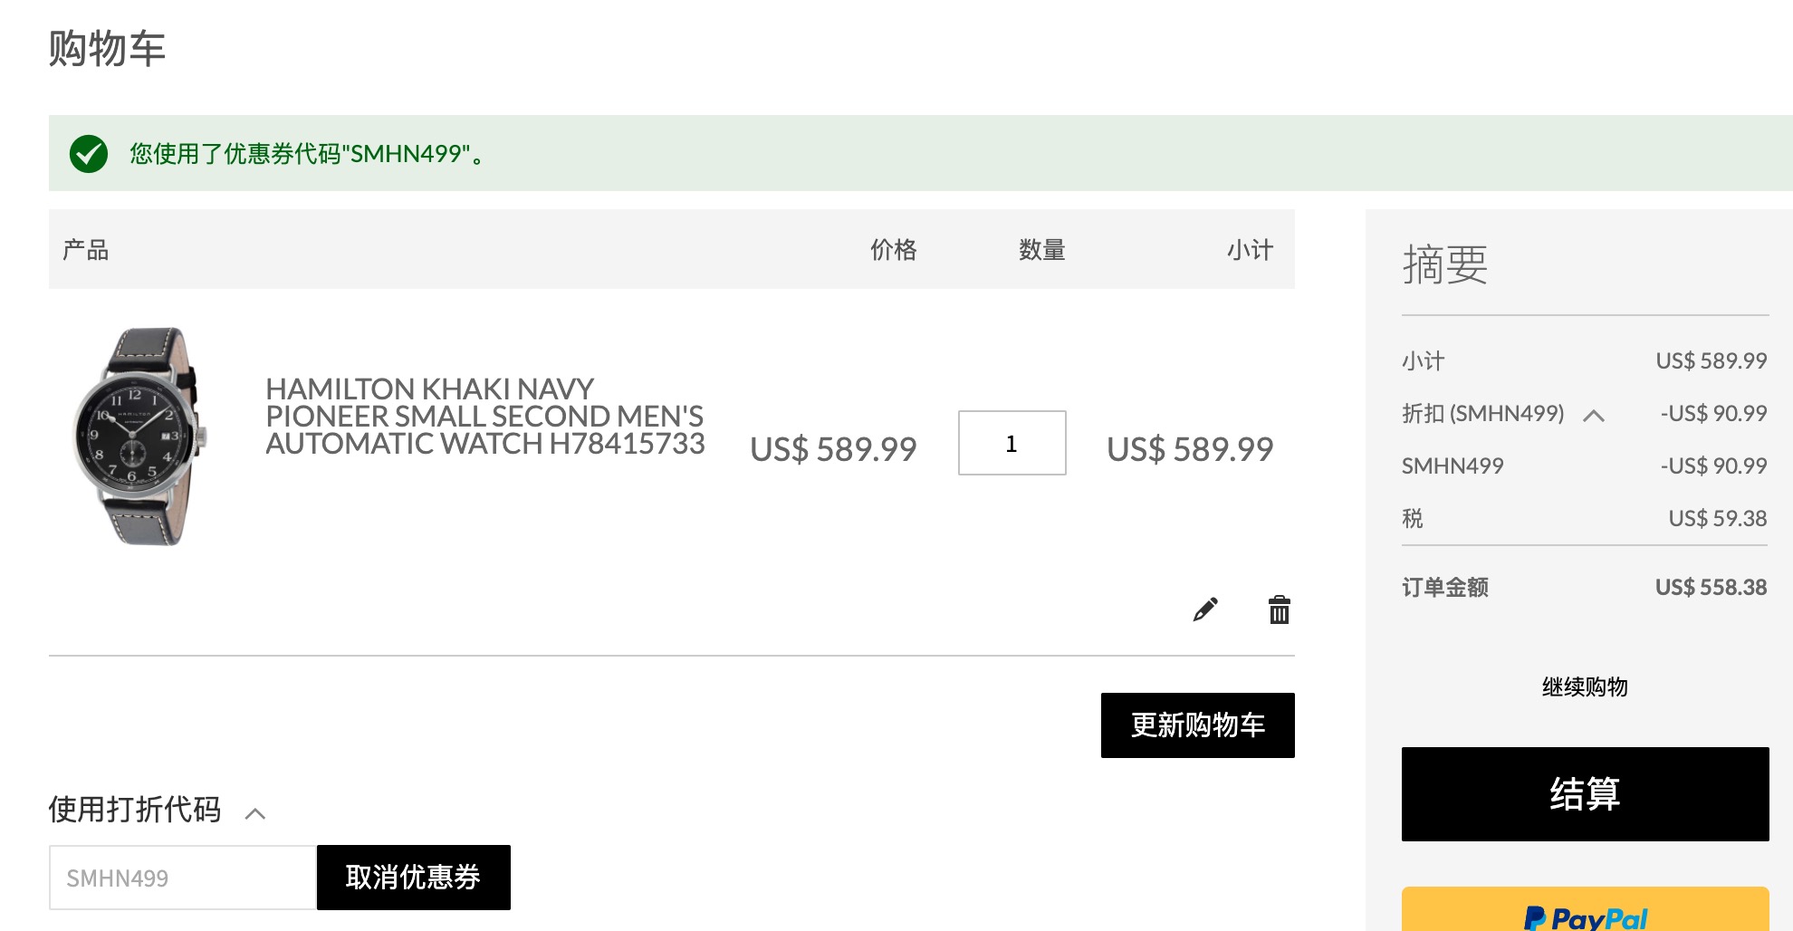
Task: Click the quantity field showing 1
Action: 1012,443
